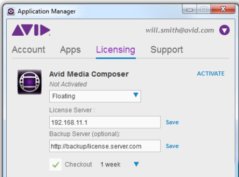Open the 1 week checkout duration dropdown
This screenshot has width=239, height=177.
click(x=136, y=164)
